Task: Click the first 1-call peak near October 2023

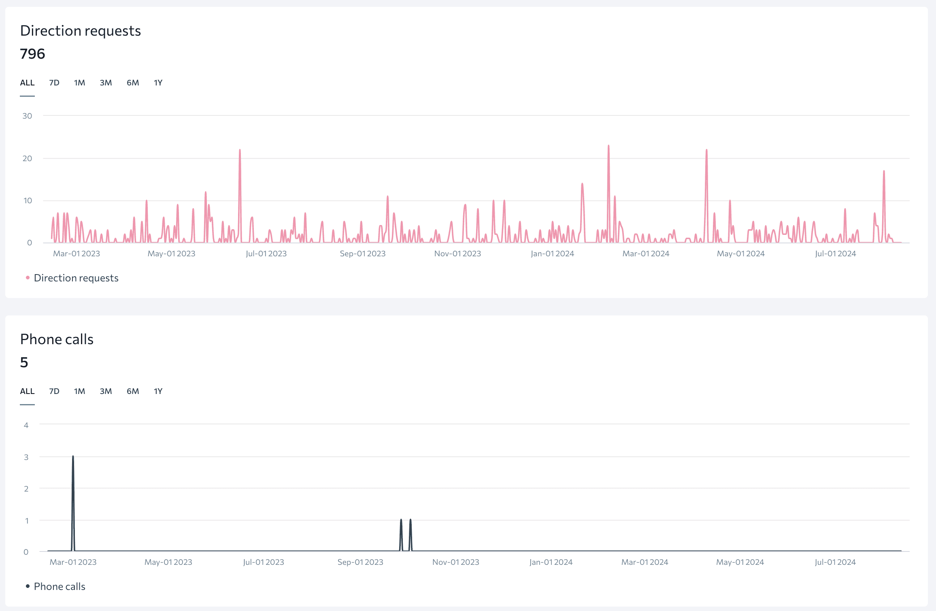Action: [401, 520]
